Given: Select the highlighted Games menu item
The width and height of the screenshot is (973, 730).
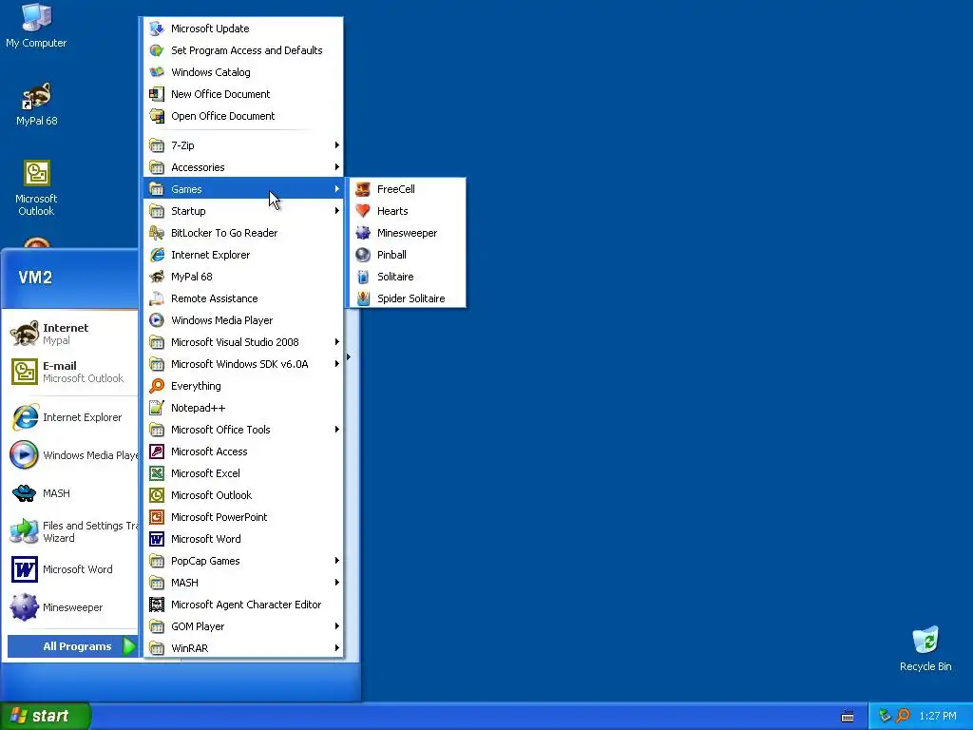Looking at the screenshot, I should (243, 189).
